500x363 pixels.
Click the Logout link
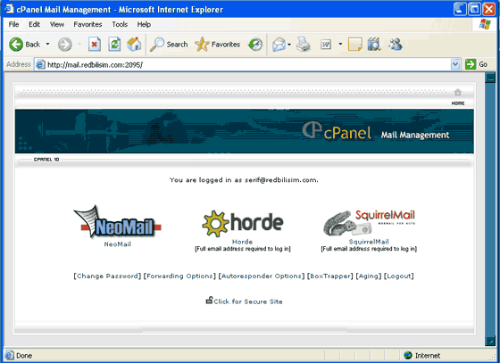pos(398,276)
